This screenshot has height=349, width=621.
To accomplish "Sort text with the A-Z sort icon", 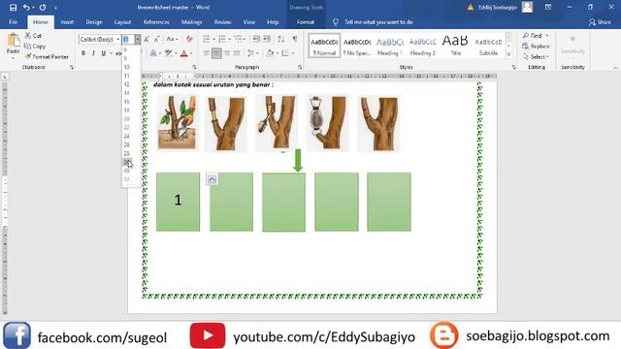I will coord(280,39).
